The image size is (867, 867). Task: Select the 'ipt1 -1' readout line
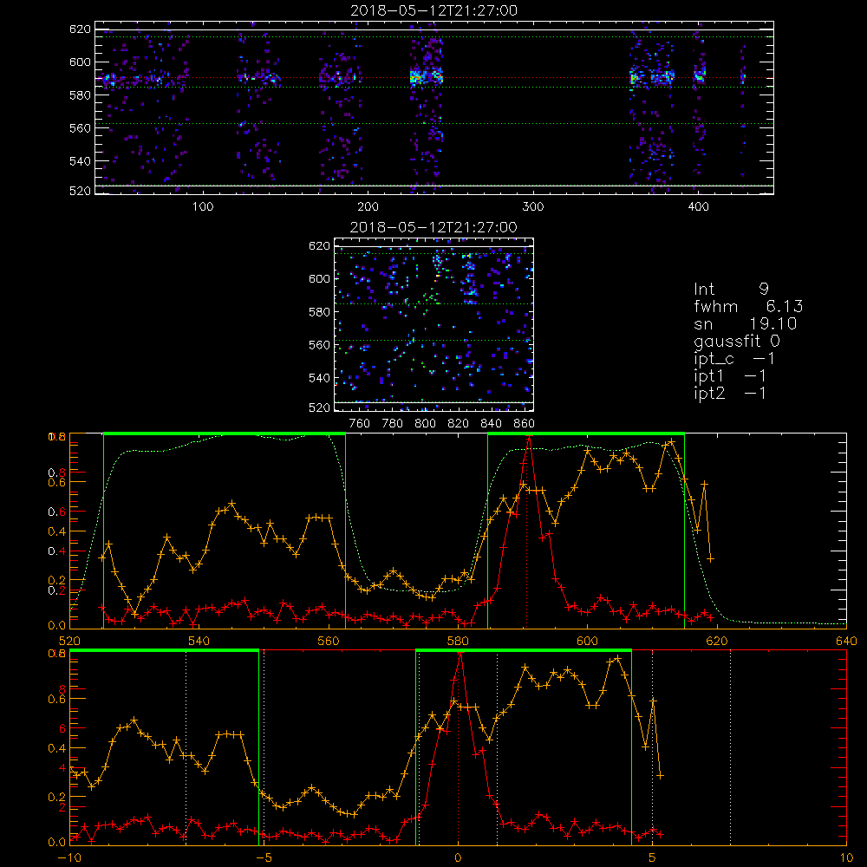[730, 376]
